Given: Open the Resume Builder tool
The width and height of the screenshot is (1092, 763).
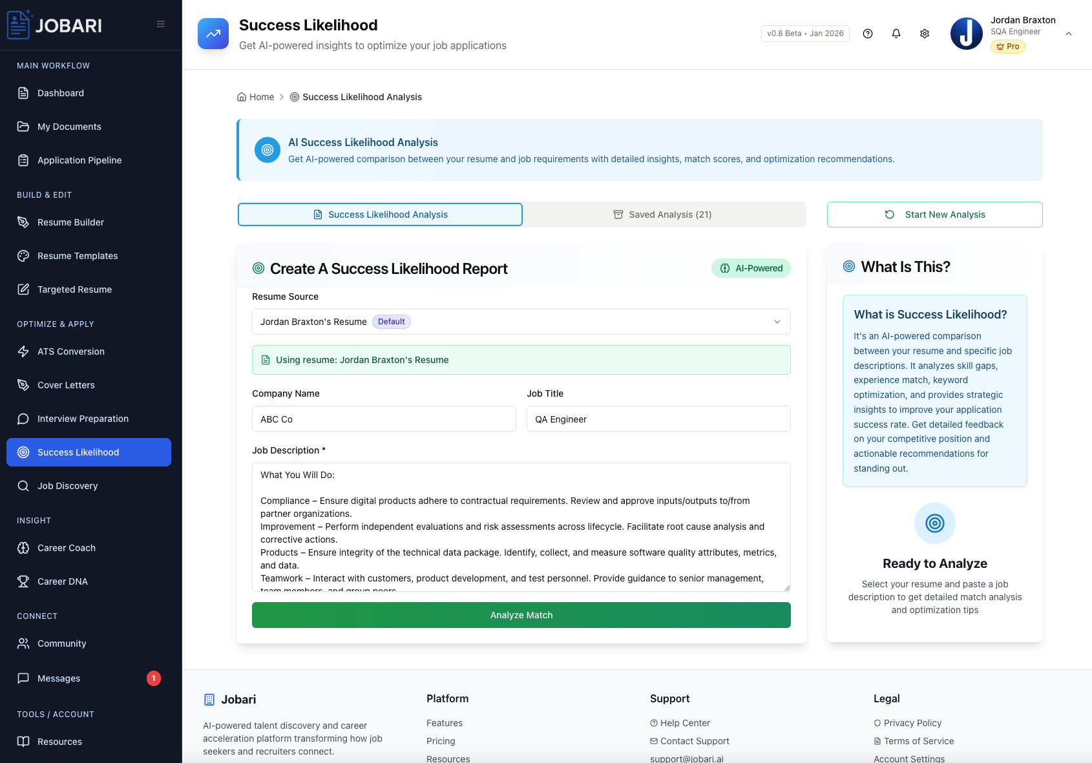Looking at the screenshot, I should tap(70, 222).
